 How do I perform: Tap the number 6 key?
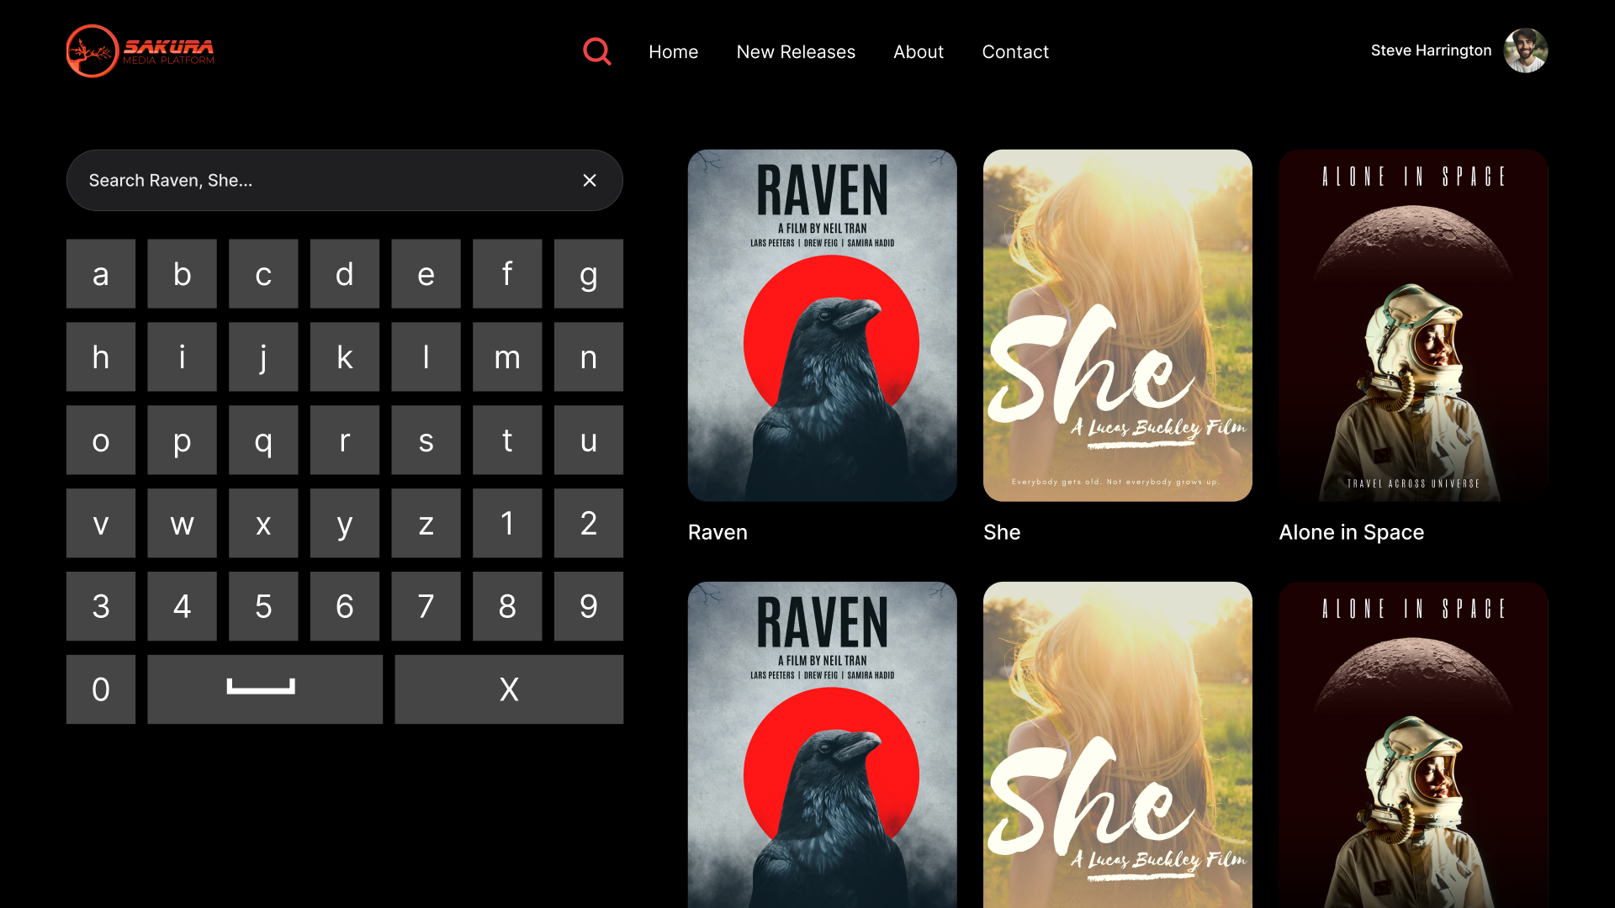tap(345, 607)
